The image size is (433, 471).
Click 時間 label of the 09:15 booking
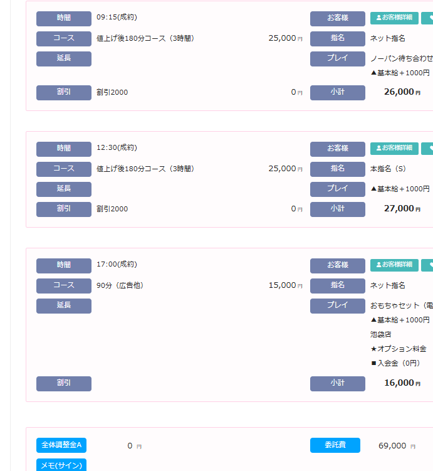point(64,18)
